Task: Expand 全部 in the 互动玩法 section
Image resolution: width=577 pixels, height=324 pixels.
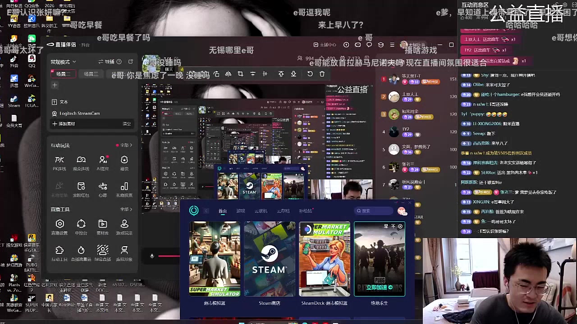Action: point(126,145)
